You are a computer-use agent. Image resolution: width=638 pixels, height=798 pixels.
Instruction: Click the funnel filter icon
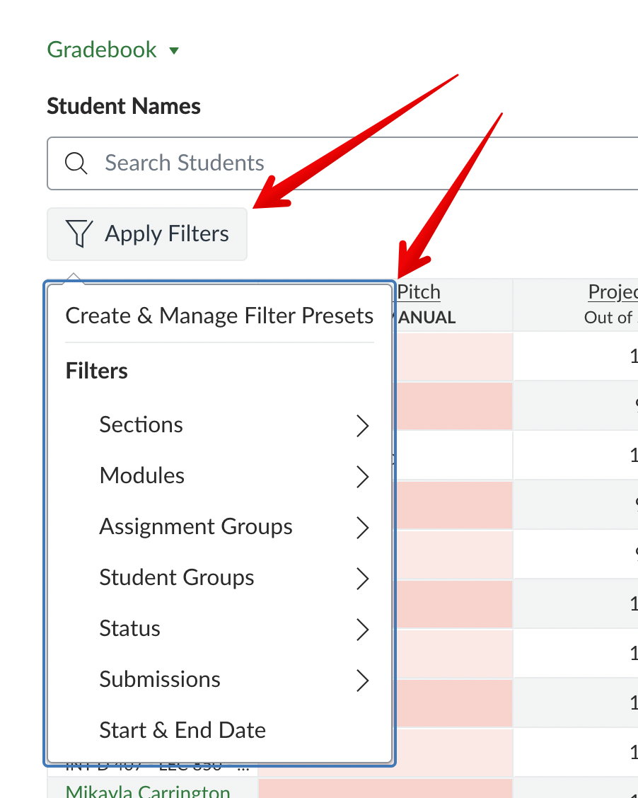79,233
